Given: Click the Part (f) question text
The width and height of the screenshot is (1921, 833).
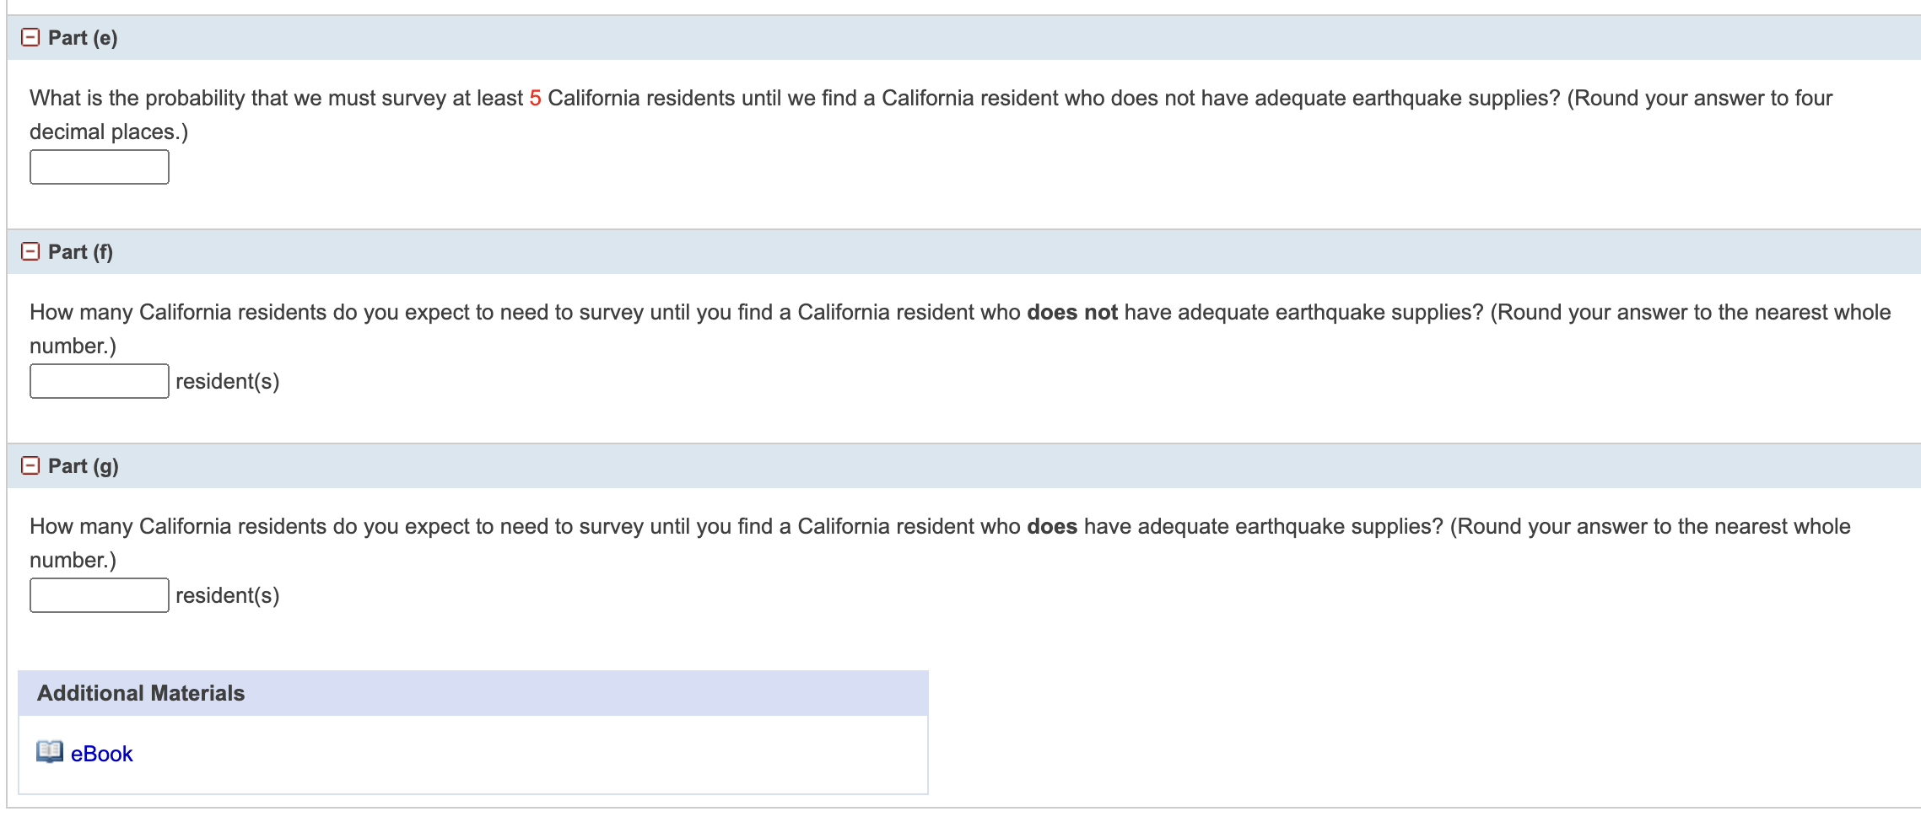Looking at the screenshot, I should click(960, 329).
